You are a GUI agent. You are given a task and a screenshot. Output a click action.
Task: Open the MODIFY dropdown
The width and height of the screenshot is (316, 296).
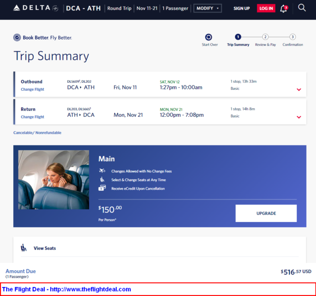[x=208, y=8]
